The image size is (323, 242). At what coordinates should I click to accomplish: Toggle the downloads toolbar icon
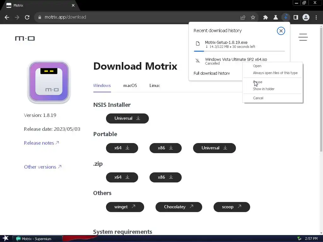(x=286, y=17)
